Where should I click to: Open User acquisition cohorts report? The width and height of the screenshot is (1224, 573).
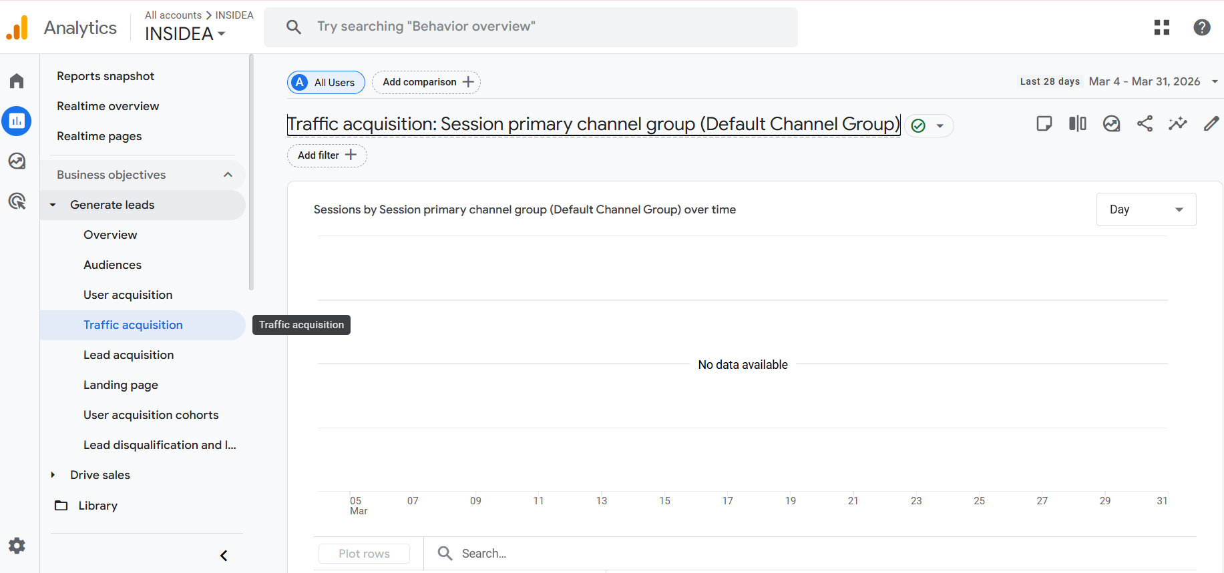(x=151, y=415)
